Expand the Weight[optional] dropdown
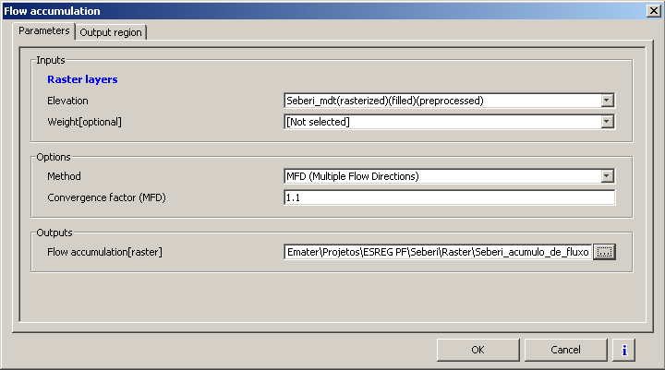Viewport: 665px width, 370px height. 607,121
